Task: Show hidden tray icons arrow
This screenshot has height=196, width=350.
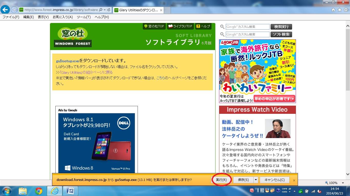Action: pyautogui.click(x=294, y=191)
